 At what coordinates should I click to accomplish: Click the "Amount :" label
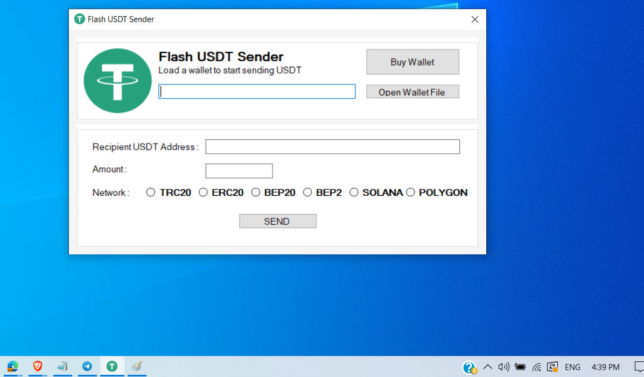[x=109, y=169]
